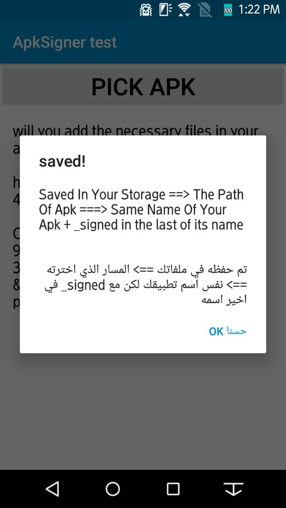
Task: Click the saved! dialog heading
Action: coord(62,161)
